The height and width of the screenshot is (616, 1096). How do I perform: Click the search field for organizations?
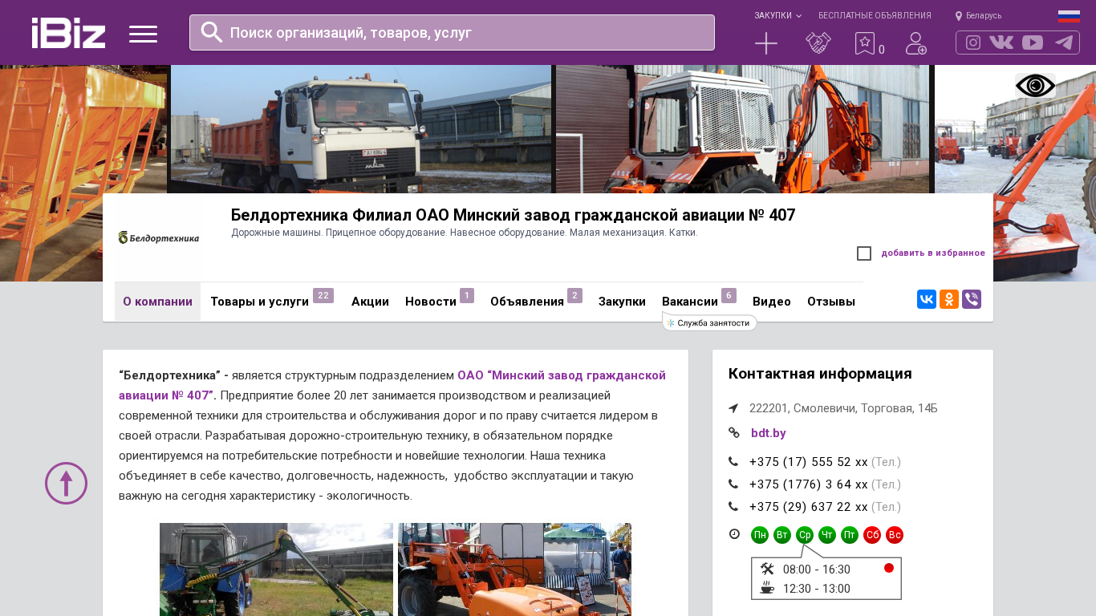452,32
